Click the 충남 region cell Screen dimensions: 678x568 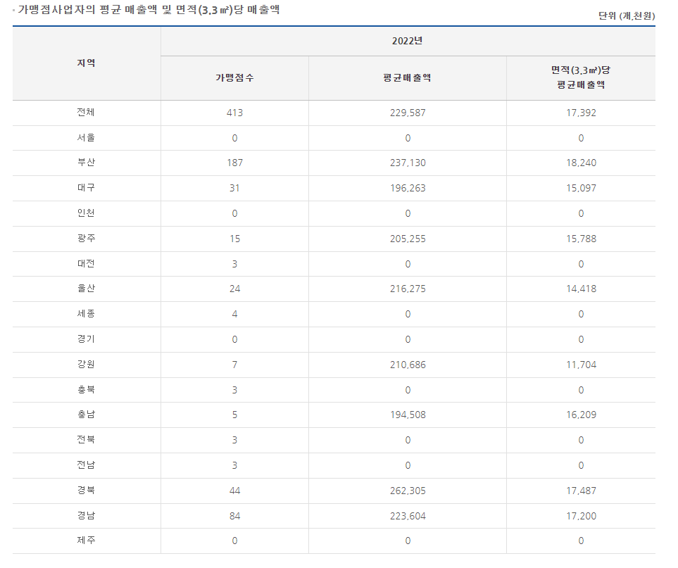tap(86, 415)
